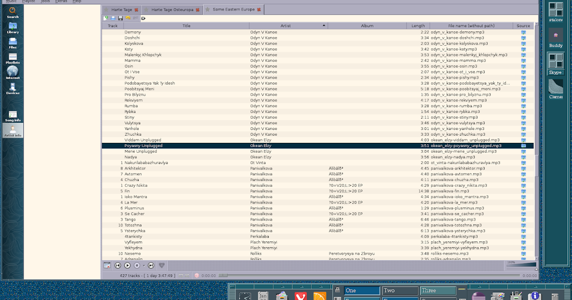This screenshot has height=300, width=572.
Task: Create a new playlist via toolbar icon
Action: click(x=106, y=18)
